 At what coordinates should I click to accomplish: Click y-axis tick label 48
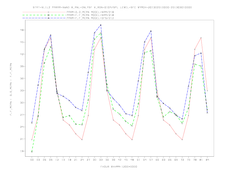[x=22, y=30]
